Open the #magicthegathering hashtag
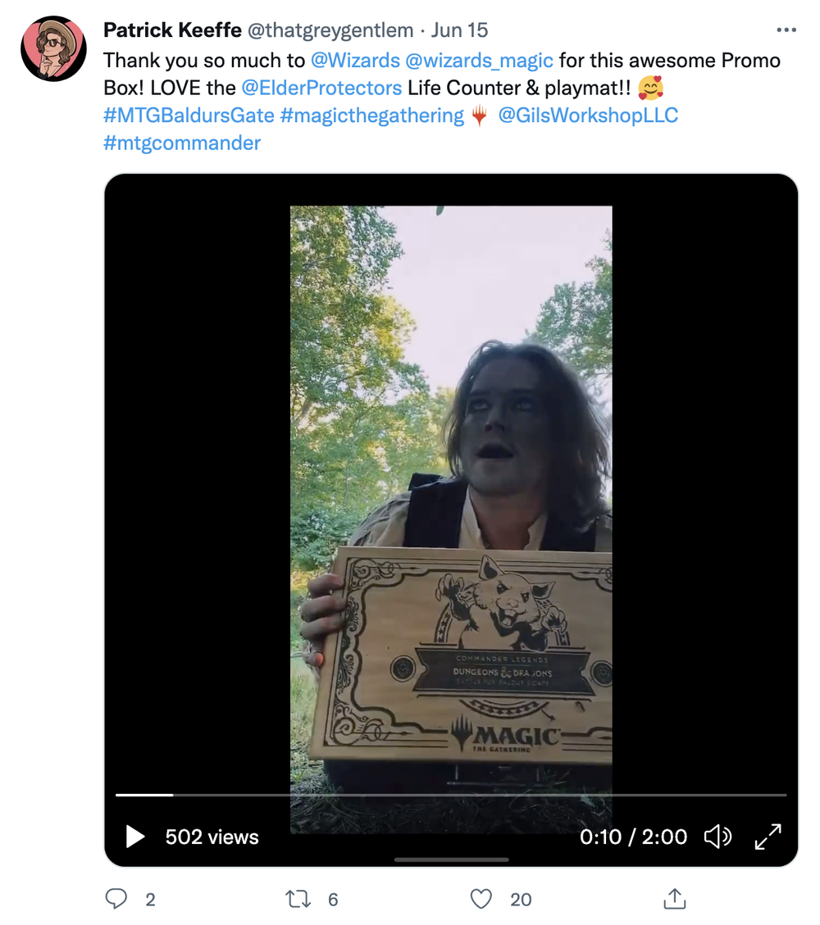The image size is (820, 925). coord(371,116)
